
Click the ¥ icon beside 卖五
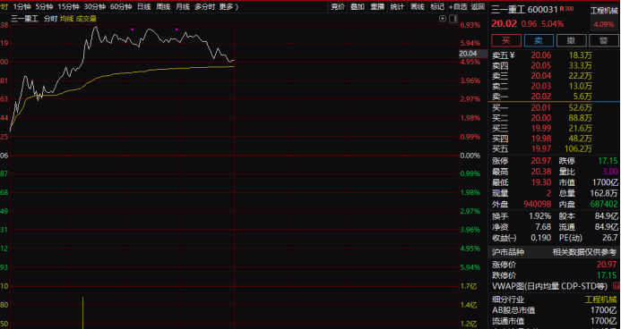(x=513, y=55)
